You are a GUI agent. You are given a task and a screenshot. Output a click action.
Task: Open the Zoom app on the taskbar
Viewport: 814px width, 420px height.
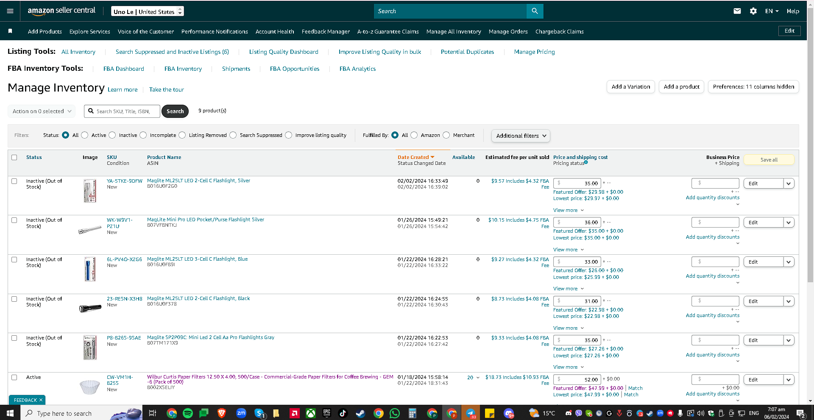coord(241,413)
